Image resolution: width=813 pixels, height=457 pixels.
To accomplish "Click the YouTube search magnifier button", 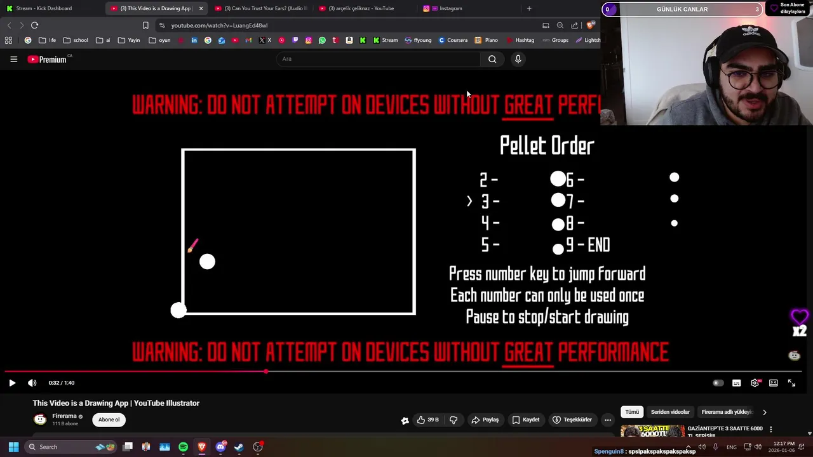I will (492, 59).
